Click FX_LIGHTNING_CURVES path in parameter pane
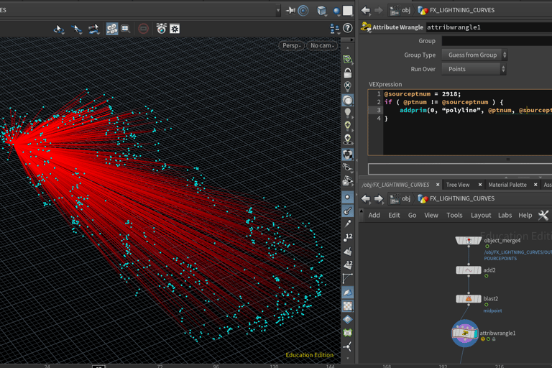Screen dimensions: 552x368 coord(456,10)
